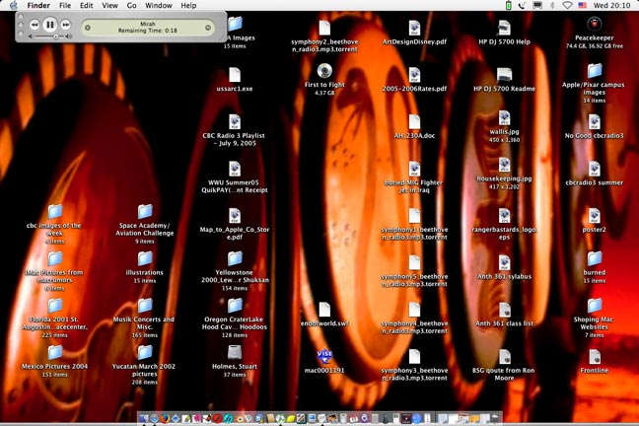
Task: Click the clock showing Wed 20:10
Action: [611, 5]
